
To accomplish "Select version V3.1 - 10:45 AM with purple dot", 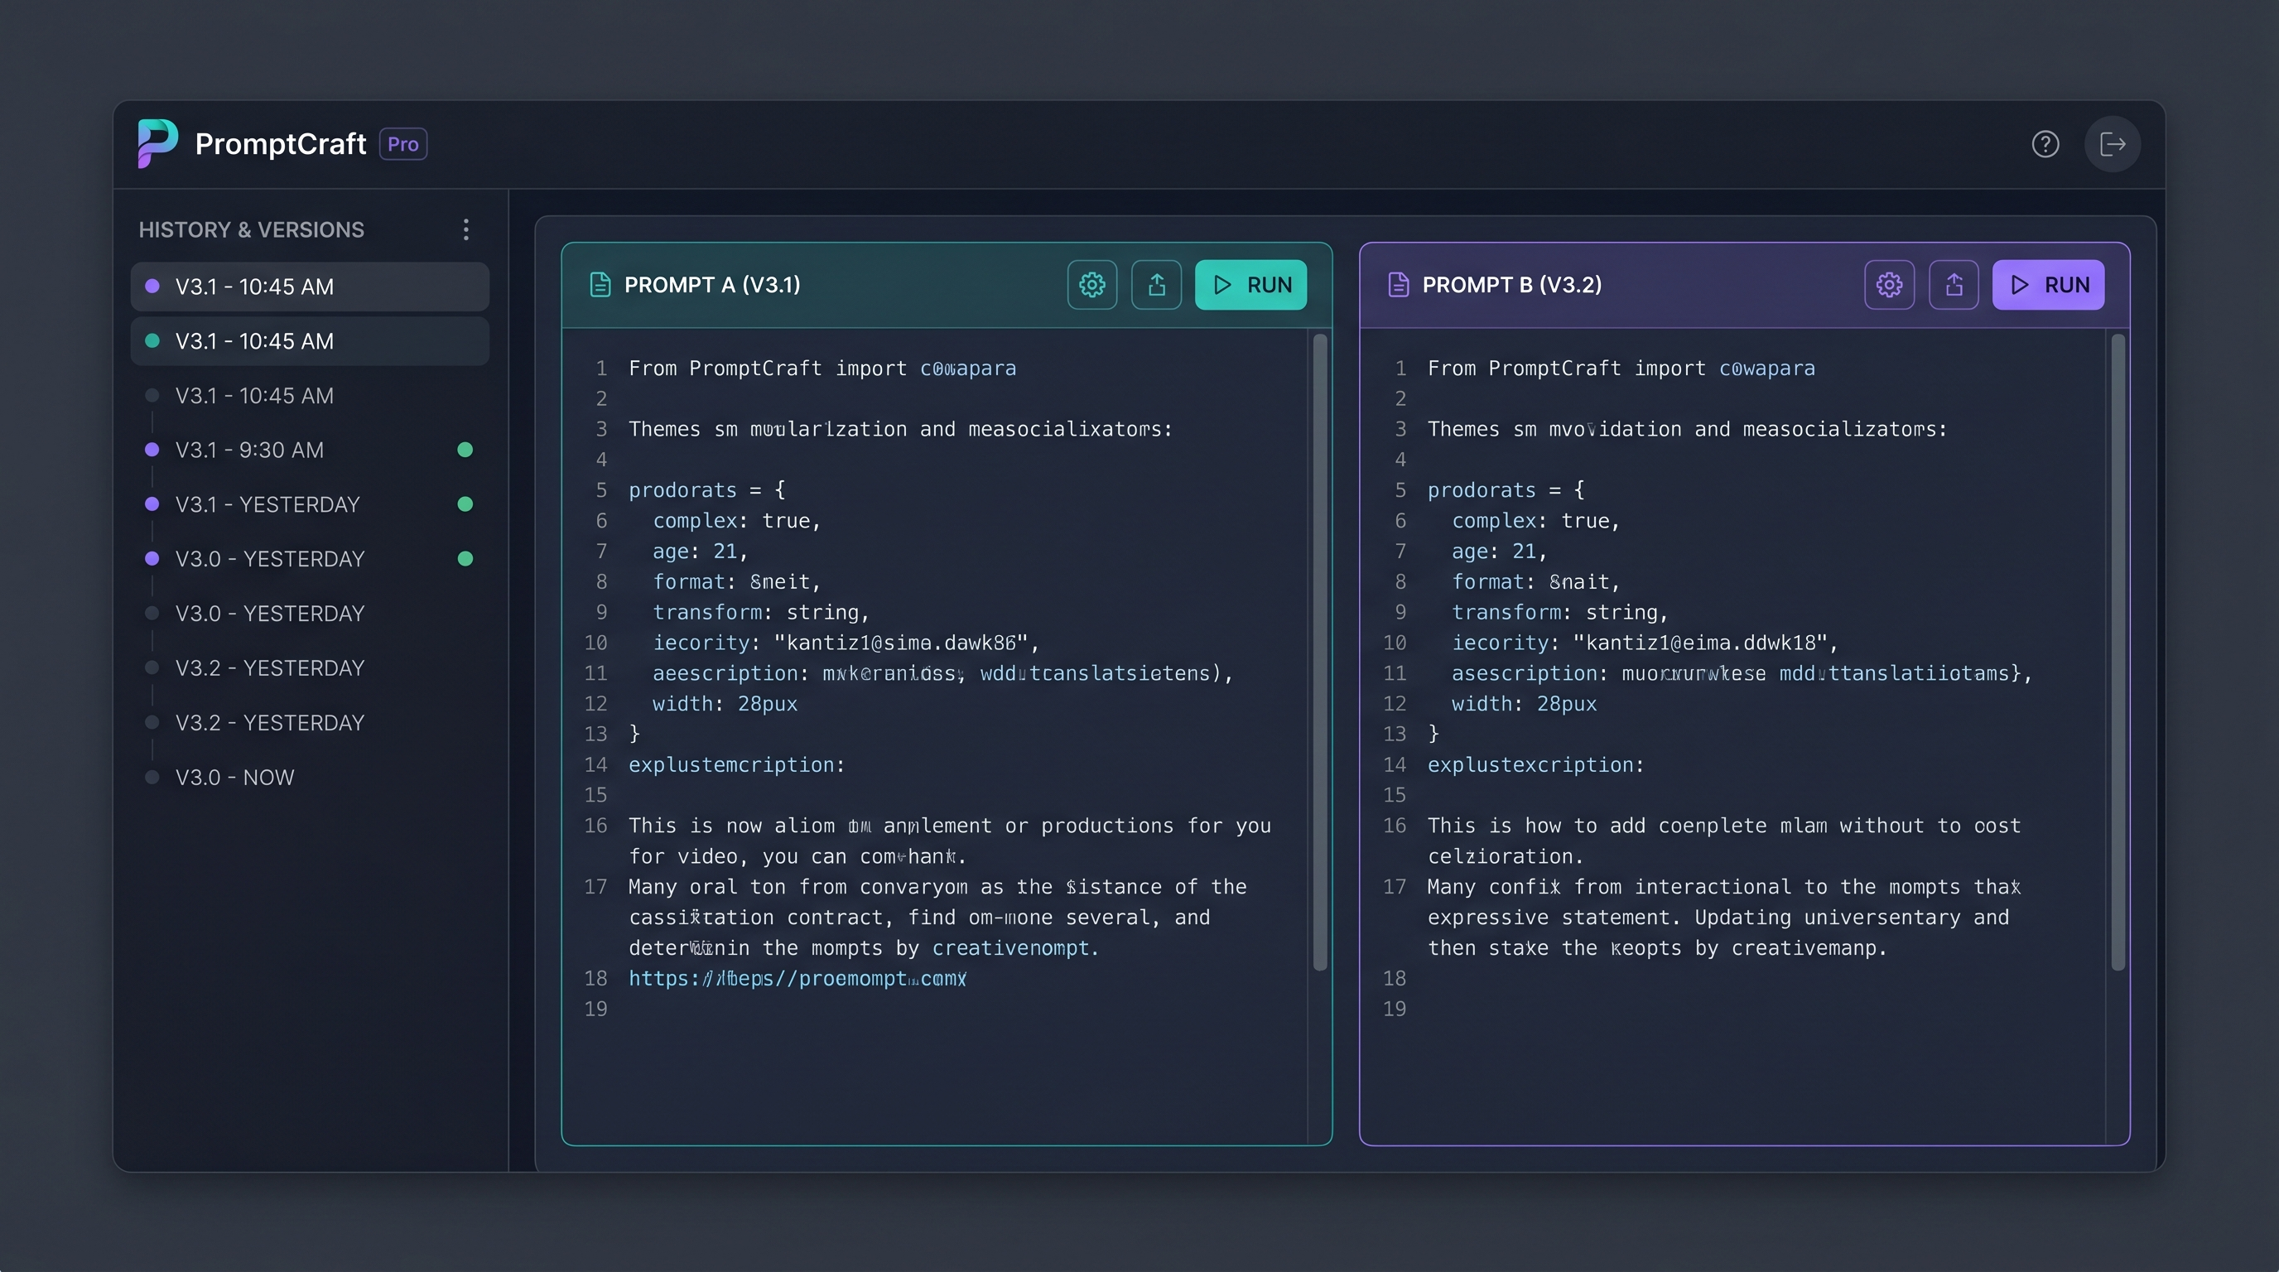I will click(x=310, y=287).
